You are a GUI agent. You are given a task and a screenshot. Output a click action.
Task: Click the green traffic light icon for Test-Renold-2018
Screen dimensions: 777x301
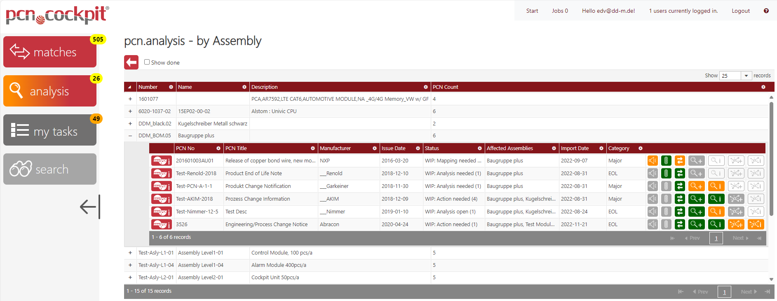[x=666, y=174]
